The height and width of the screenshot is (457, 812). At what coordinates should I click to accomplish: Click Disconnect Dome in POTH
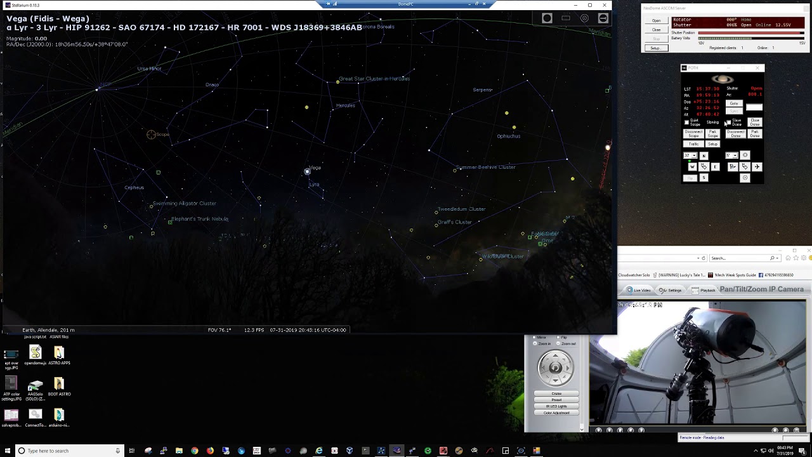(x=736, y=134)
